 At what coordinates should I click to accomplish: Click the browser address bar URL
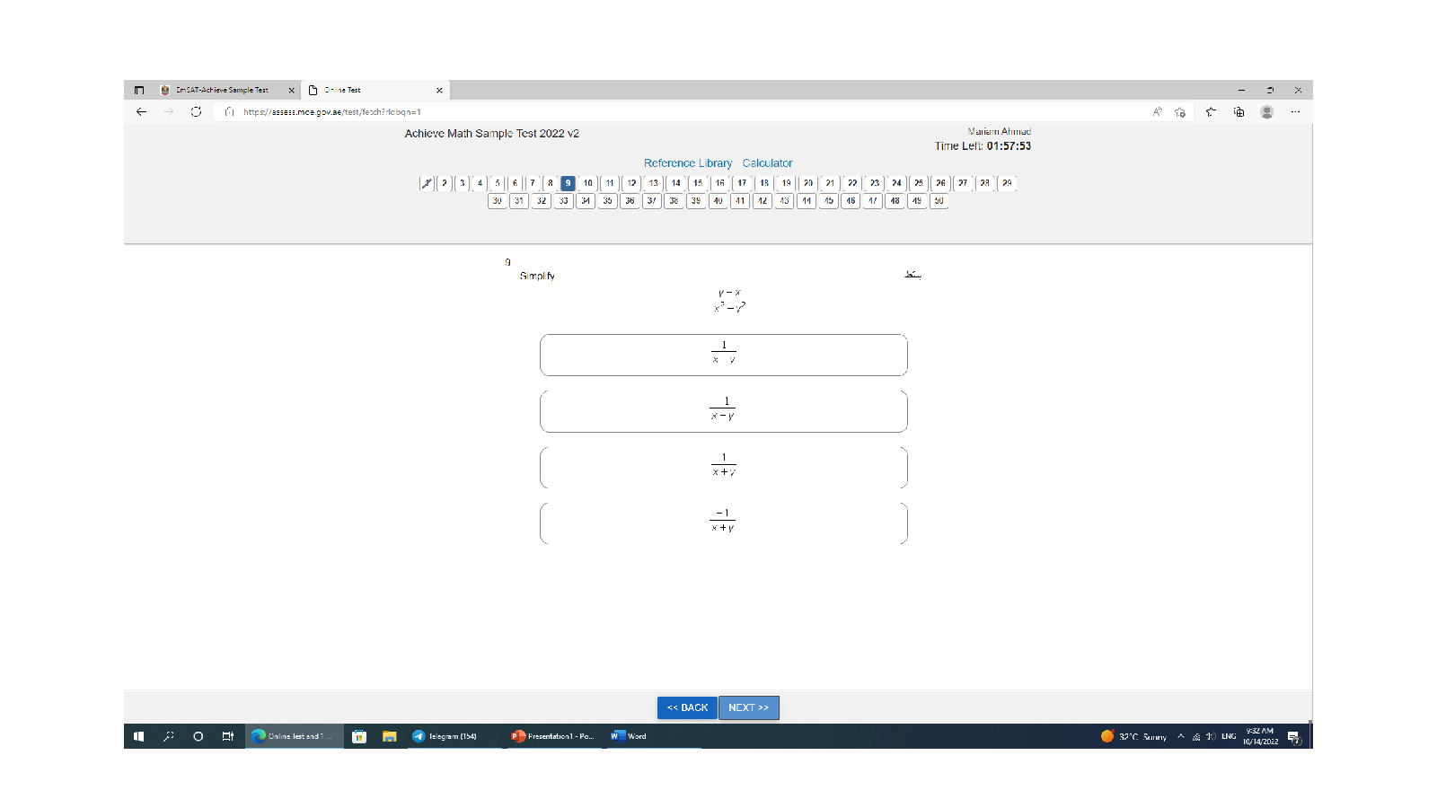click(x=332, y=112)
